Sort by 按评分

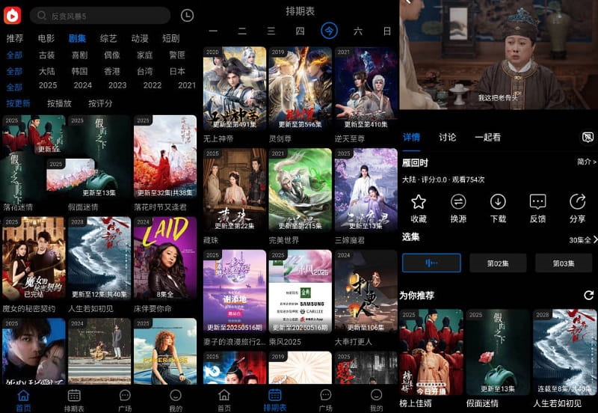coord(100,103)
